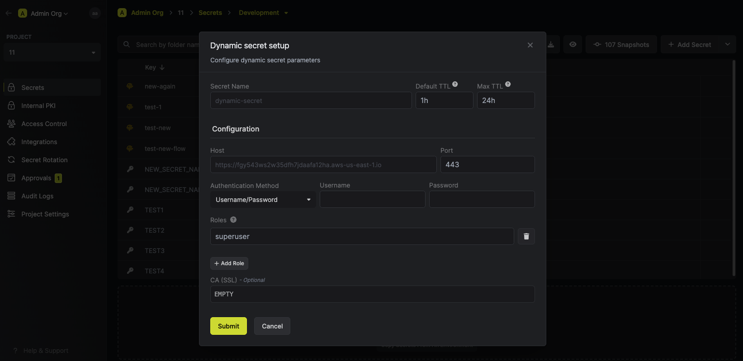The image size is (743, 361).
Task: Click the 11 project breadcrumb
Action: point(181,13)
